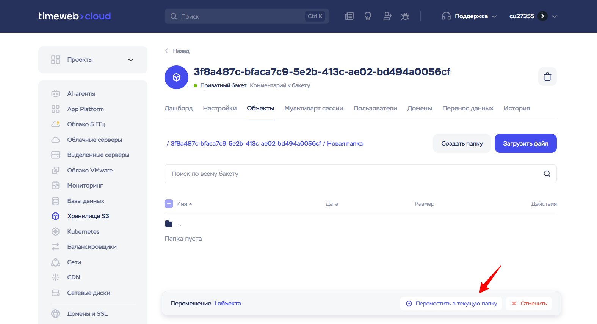Click the trash delete bucket icon

(547, 77)
